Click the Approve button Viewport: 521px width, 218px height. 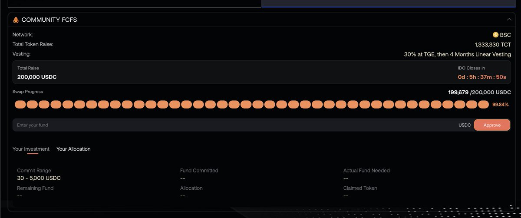(x=492, y=125)
